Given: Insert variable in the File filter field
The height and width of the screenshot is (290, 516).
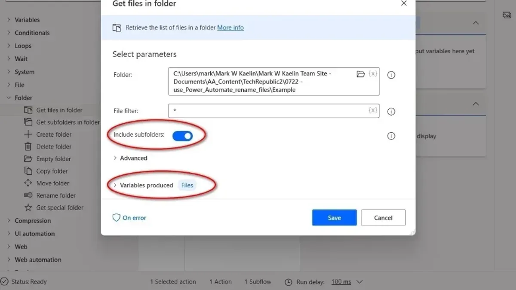Looking at the screenshot, I should click(x=373, y=110).
